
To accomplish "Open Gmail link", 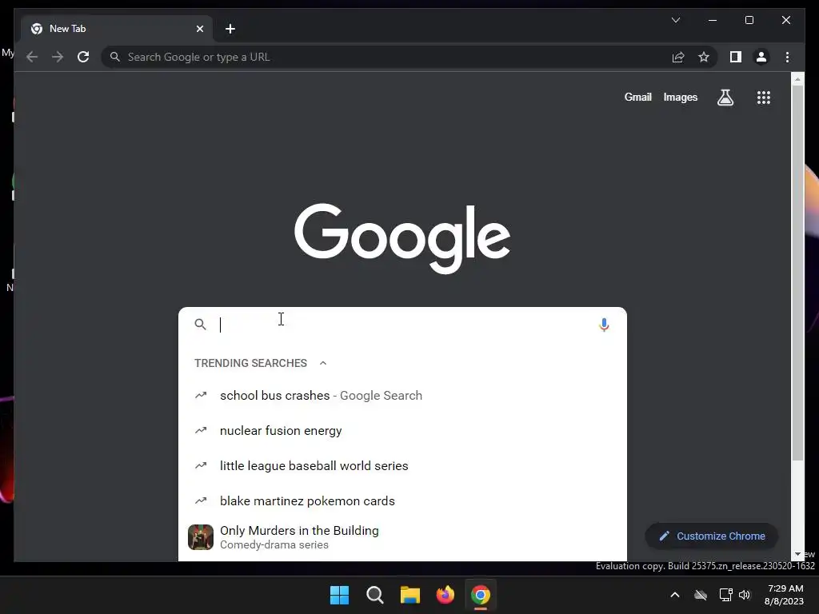I will 637,97.
